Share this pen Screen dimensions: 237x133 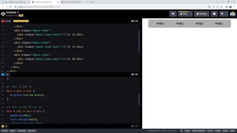point(233,131)
